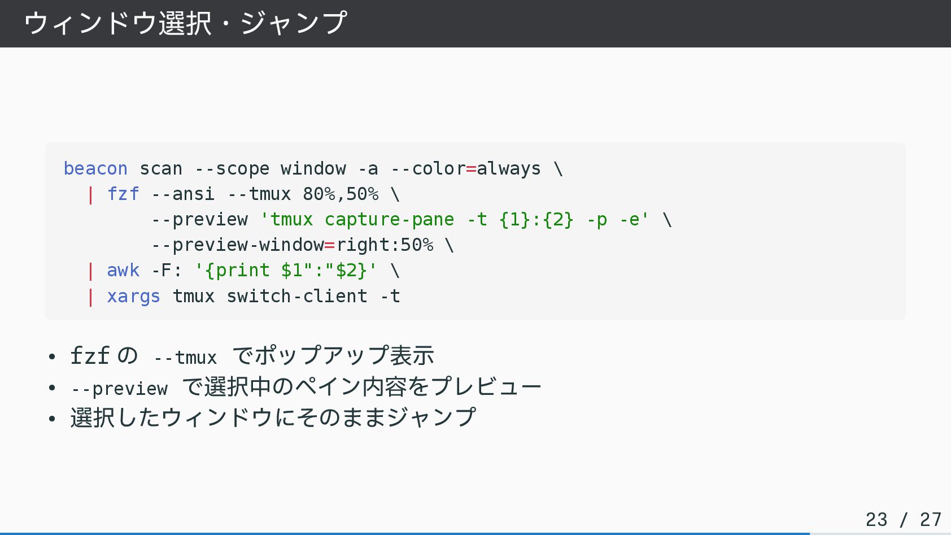Click the "awk" command in code
Image resolution: width=951 pixels, height=535 pixels.
pos(123,270)
